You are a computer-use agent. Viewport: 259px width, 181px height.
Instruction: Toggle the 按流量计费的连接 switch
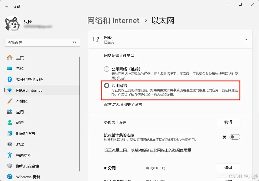[x=235, y=137]
